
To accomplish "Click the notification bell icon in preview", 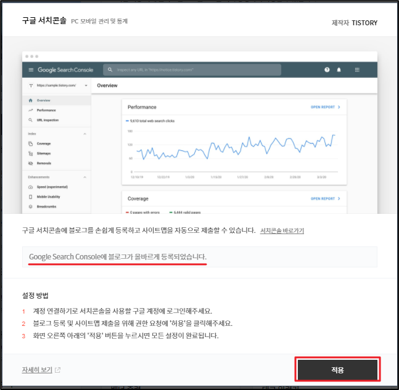I will tap(339, 70).
